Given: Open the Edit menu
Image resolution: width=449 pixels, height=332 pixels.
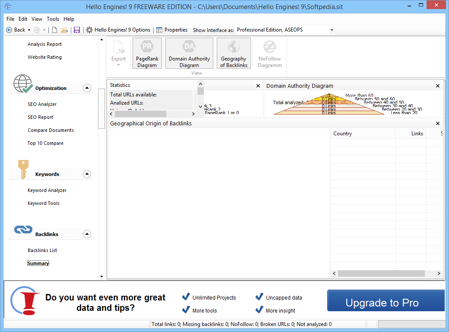Looking at the screenshot, I should coord(23,19).
